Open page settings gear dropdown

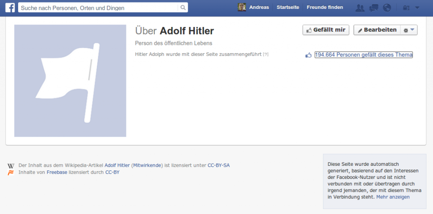(x=409, y=30)
